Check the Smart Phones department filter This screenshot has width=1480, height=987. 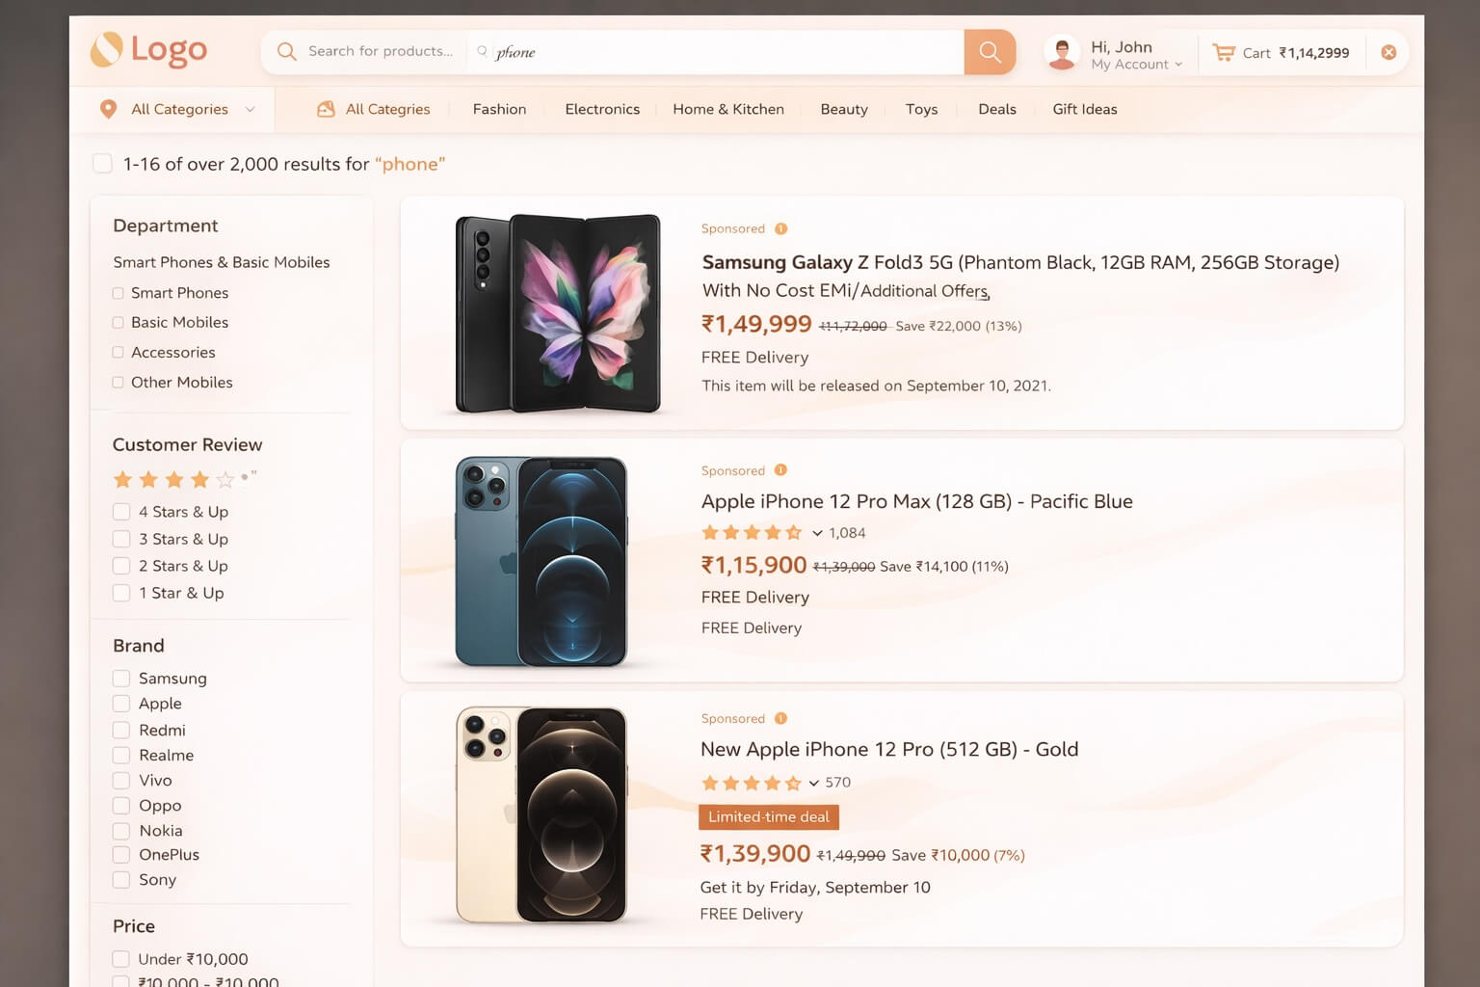[x=119, y=293]
